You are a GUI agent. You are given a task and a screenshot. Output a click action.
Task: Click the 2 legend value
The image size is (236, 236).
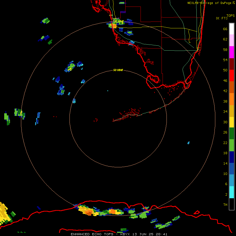(226, 195)
